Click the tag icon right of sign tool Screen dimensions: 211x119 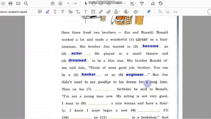161,4
